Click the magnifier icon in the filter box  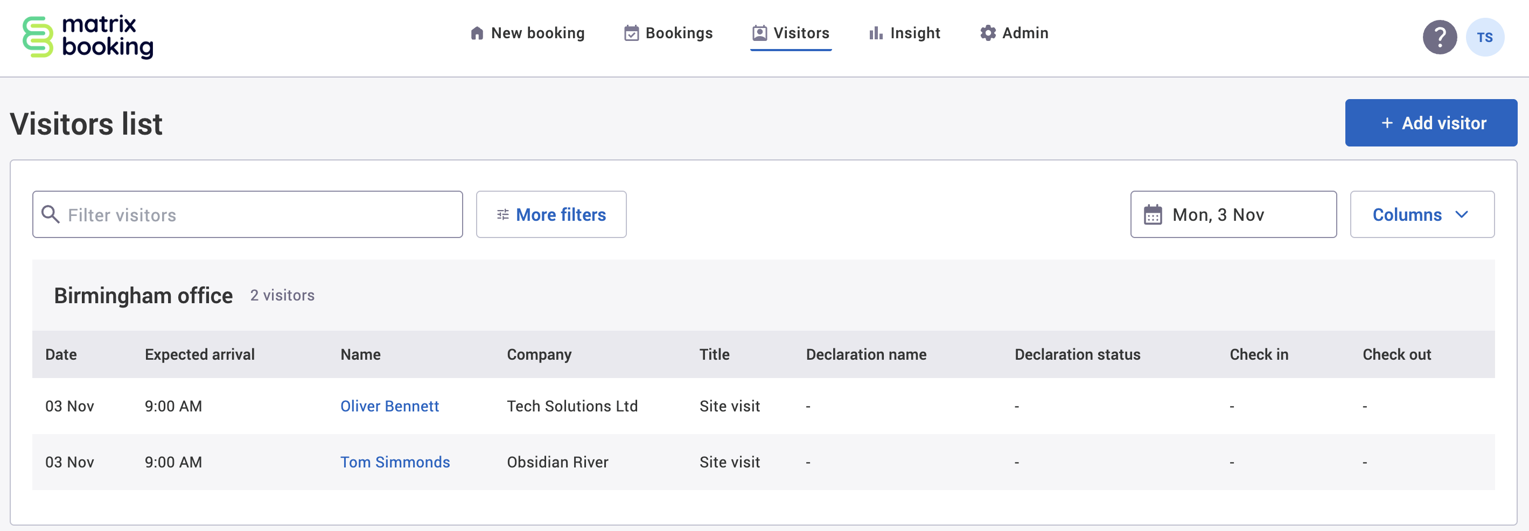click(x=51, y=215)
